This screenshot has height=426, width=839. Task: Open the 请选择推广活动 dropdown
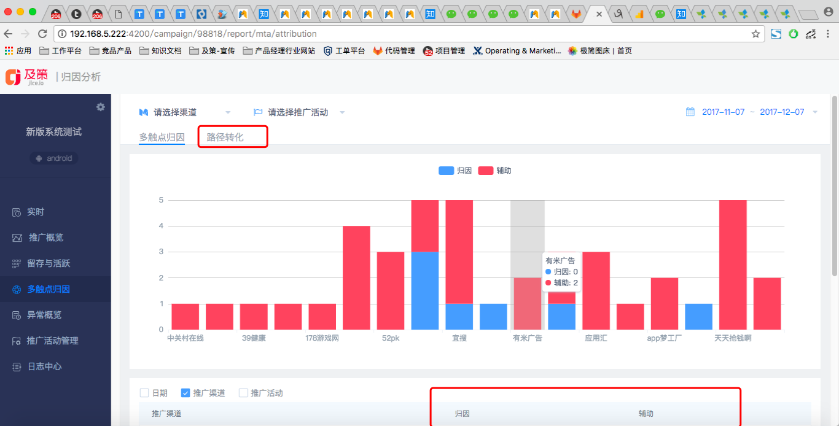[x=342, y=112]
